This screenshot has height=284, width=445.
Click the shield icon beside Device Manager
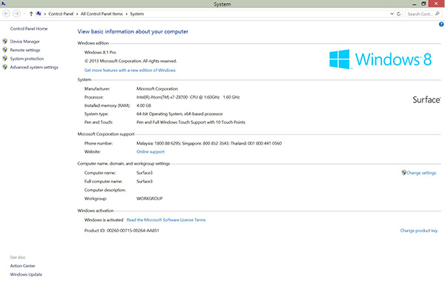5,41
